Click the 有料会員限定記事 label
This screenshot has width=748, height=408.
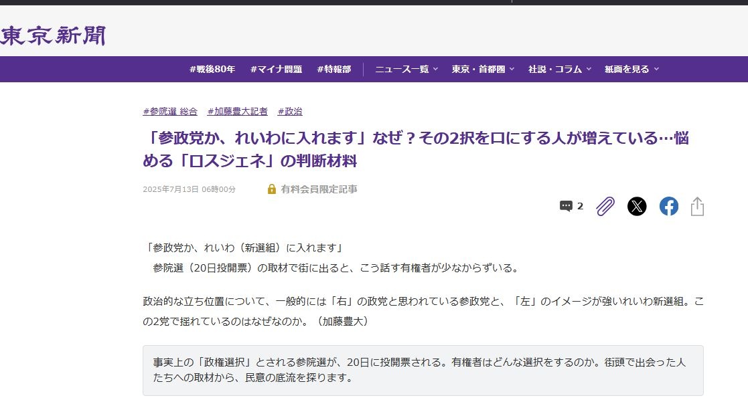point(319,189)
